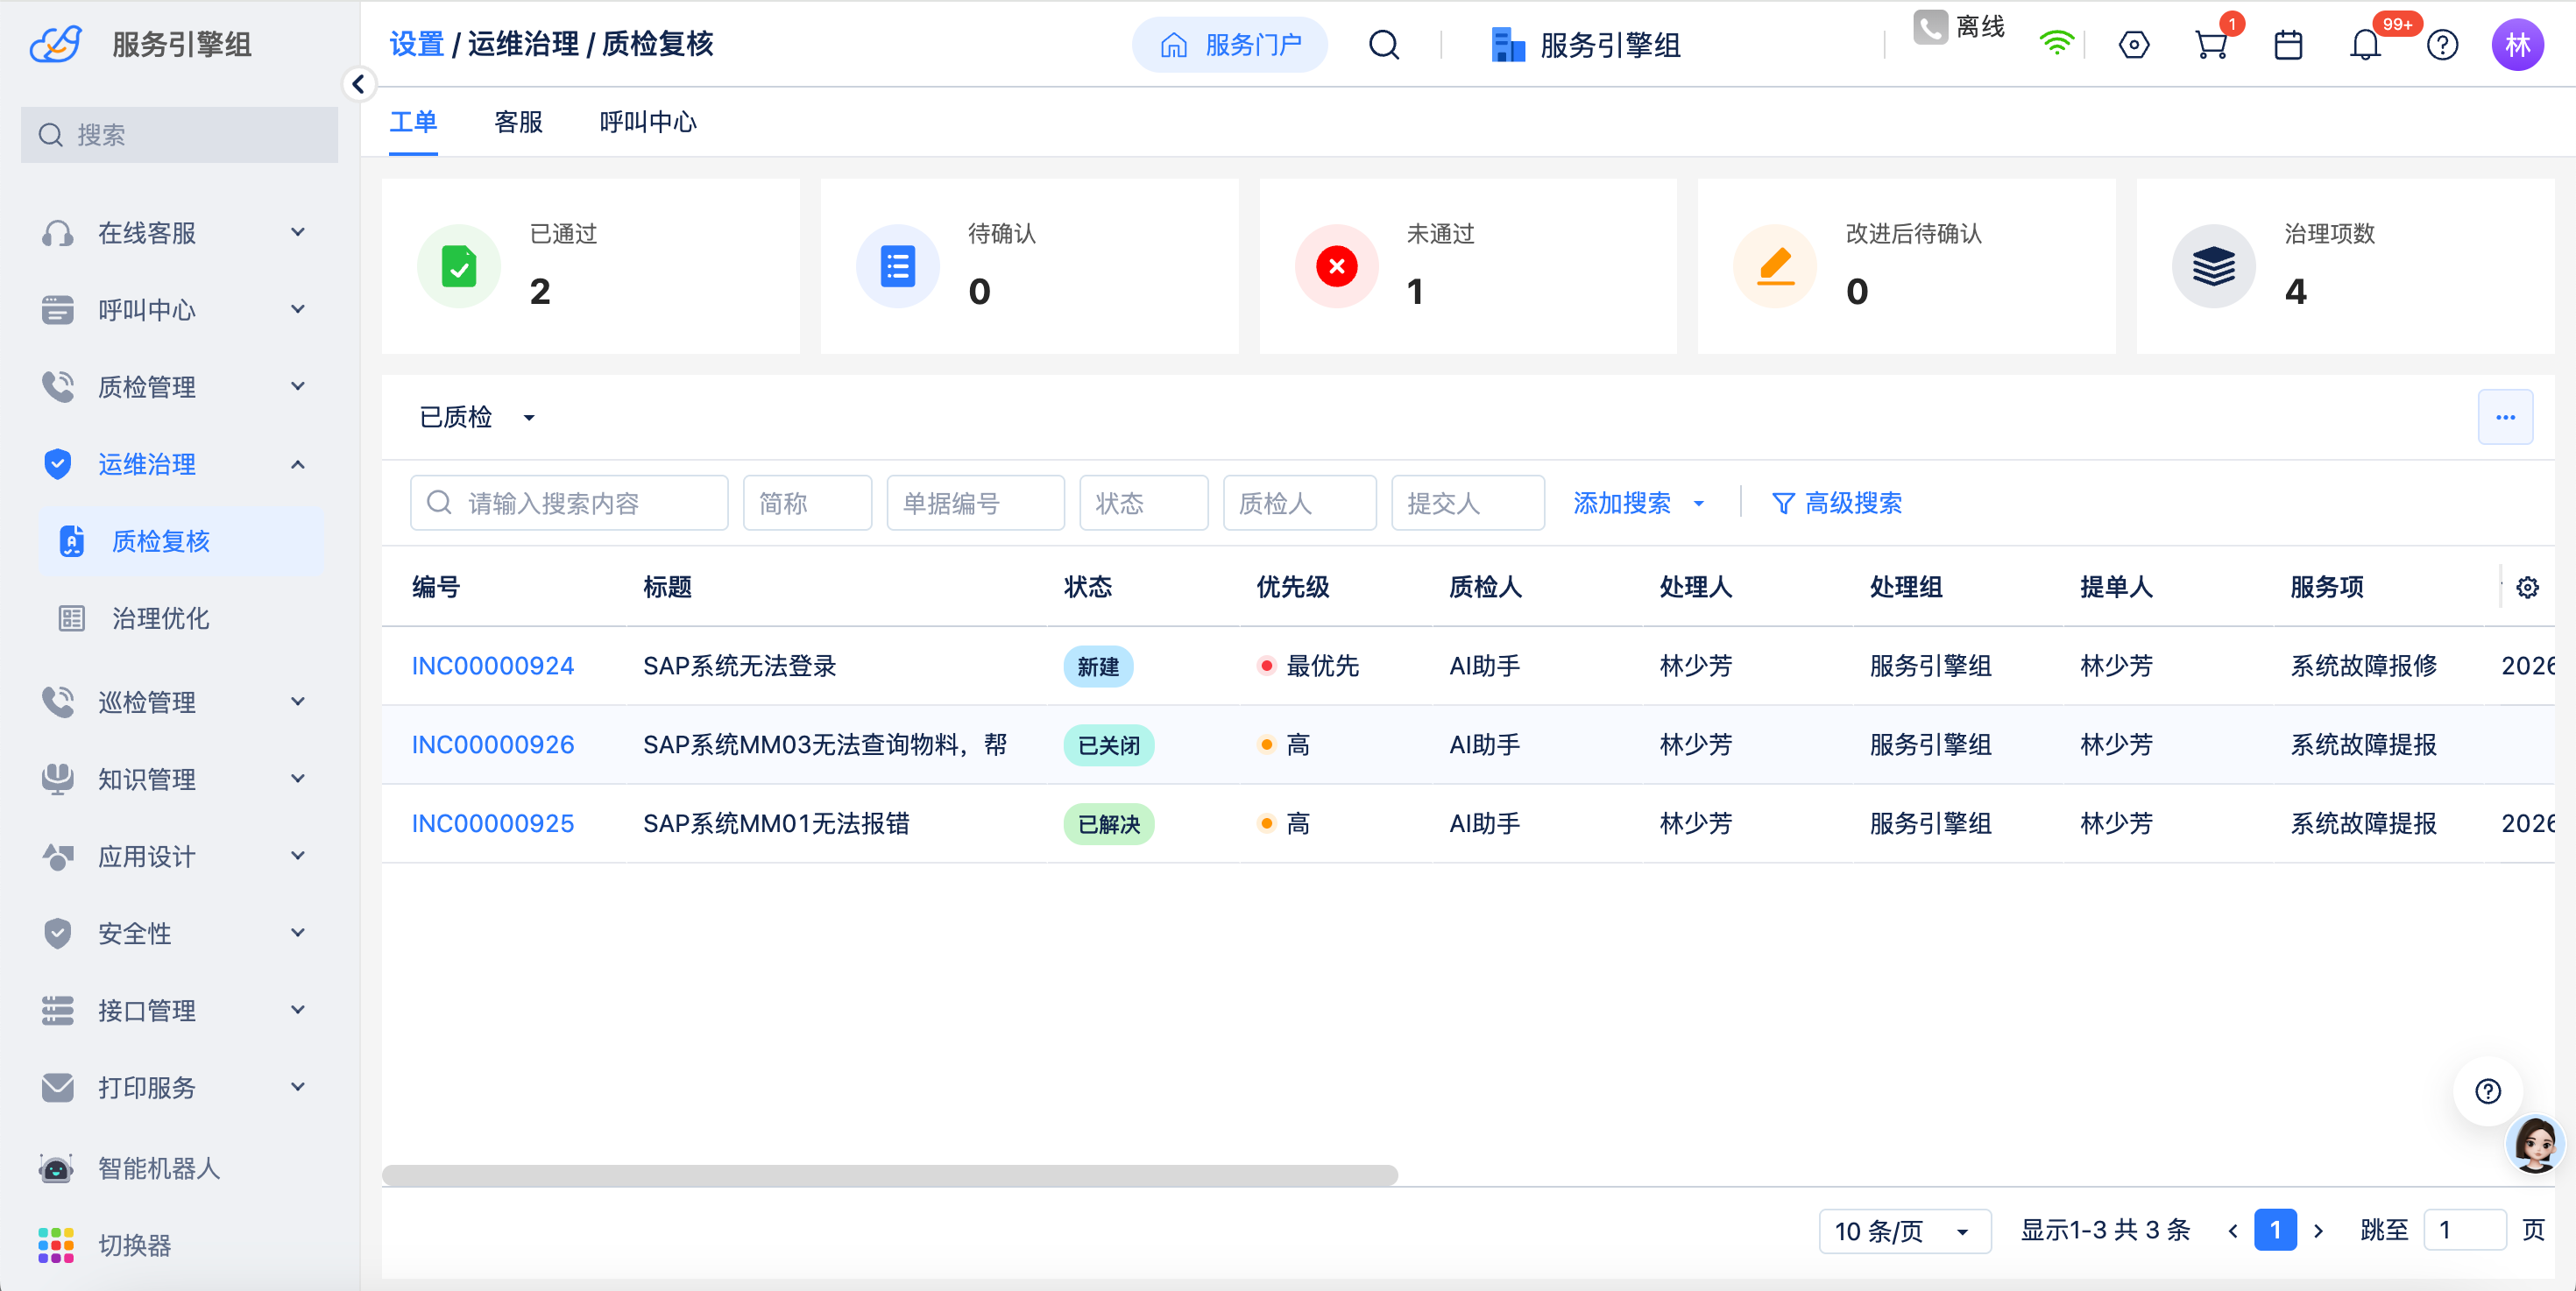Click the 已通过 green check card icon
The image size is (2576, 1291).
click(459, 267)
